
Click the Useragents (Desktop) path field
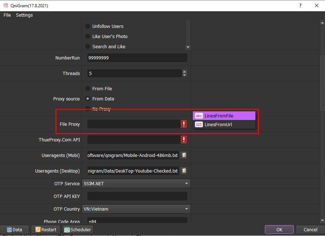(133, 171)
